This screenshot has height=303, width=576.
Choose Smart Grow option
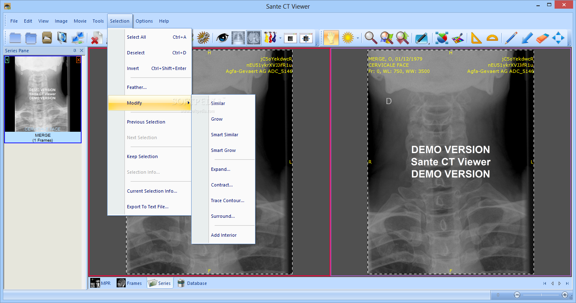click(x=223, y=150)
